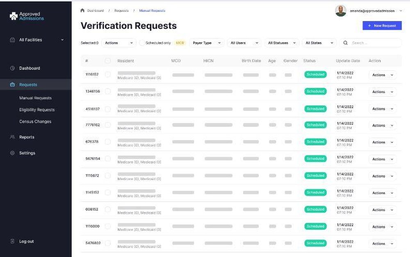The image size is (410, 257).
Task: Open Actions button for request 1346156
Action: click(382, 92)
